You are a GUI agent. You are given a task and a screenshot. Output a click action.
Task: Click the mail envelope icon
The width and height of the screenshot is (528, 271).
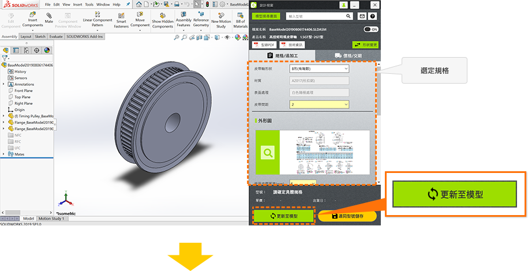362,17
